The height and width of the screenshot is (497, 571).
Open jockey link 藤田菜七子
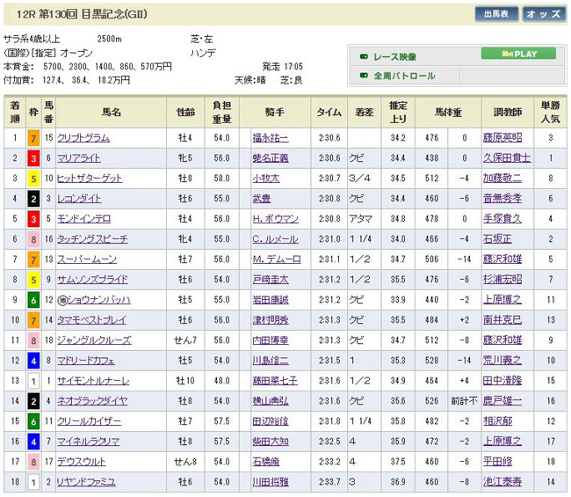(274, 381)
